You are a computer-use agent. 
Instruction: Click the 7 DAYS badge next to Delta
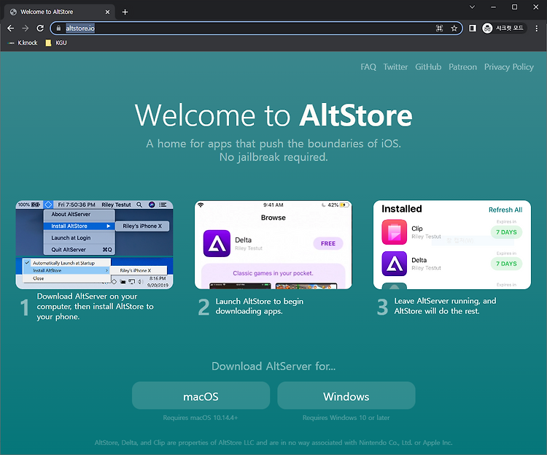coord(506,264)
